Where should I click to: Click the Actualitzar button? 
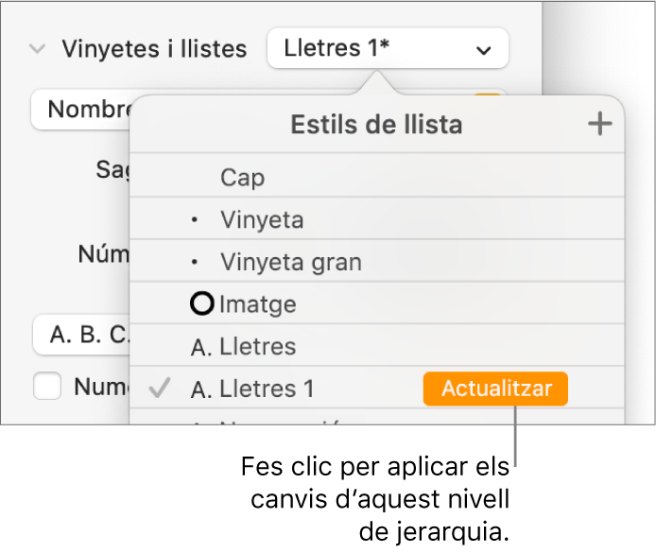[495, 389]
